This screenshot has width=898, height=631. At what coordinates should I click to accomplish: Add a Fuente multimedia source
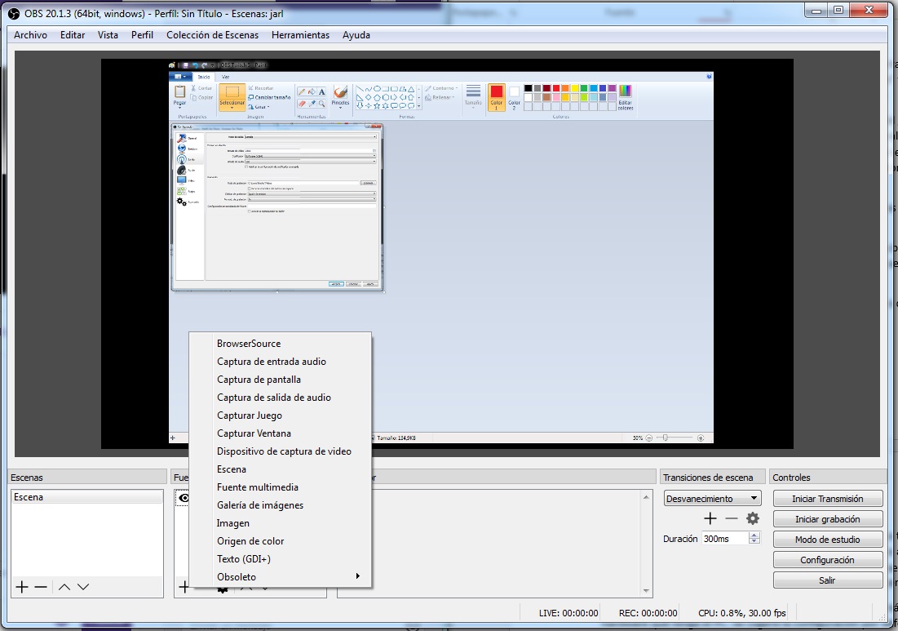281,487
